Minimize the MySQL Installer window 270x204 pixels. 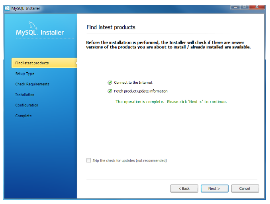click(x=235, y=7)
